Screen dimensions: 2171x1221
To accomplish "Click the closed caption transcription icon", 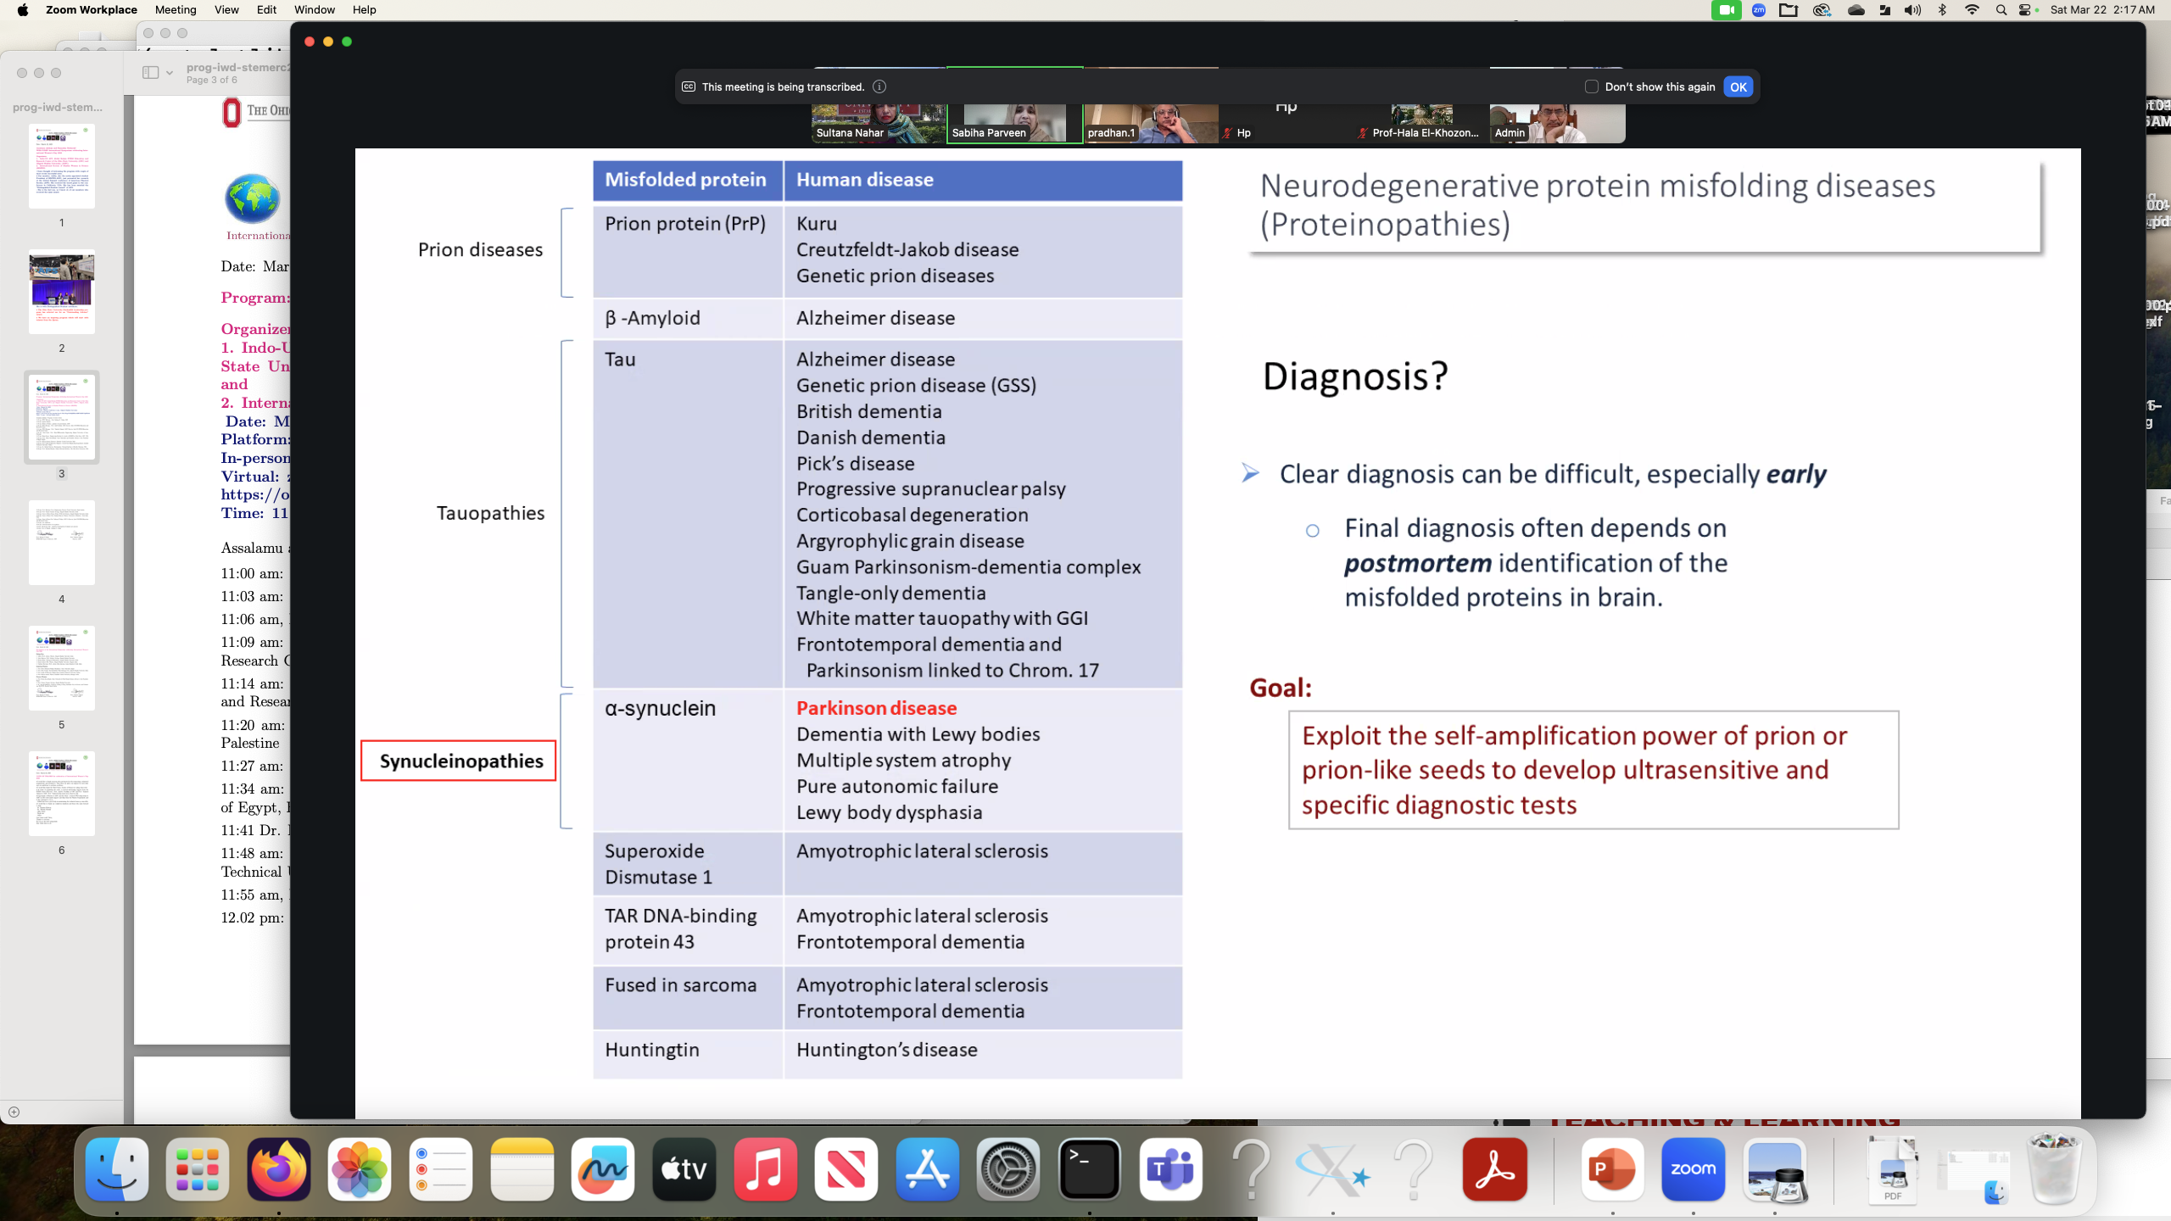I will click(x=689, y=86).
